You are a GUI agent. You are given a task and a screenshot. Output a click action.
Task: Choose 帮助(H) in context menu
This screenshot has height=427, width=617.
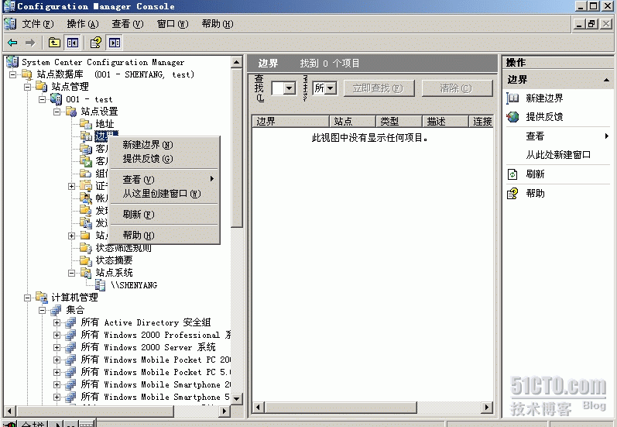tap(164, 236)
